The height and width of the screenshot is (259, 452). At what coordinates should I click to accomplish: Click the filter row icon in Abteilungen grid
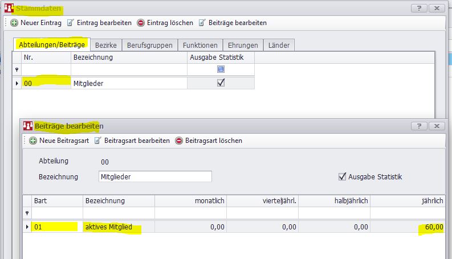17,69
